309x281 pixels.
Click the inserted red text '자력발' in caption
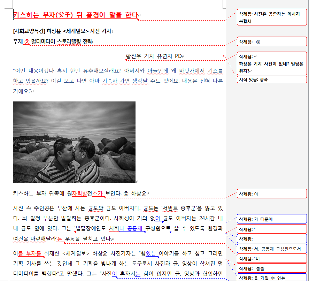coord(79,193)
